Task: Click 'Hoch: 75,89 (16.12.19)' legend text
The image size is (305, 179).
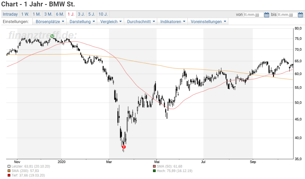Action: [175, 171]
